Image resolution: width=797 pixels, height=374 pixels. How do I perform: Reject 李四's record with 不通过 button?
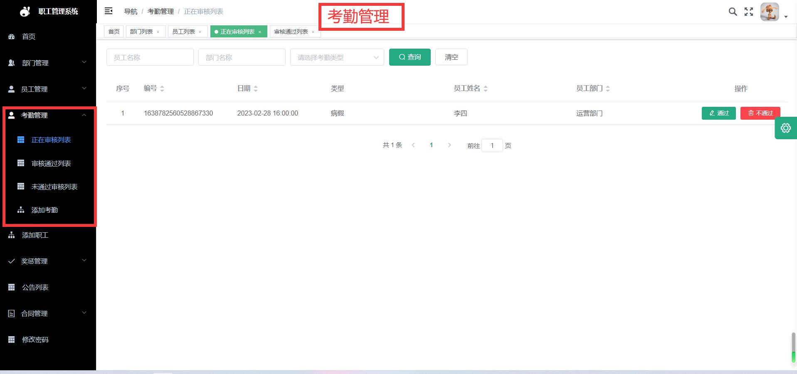(760, 113)
